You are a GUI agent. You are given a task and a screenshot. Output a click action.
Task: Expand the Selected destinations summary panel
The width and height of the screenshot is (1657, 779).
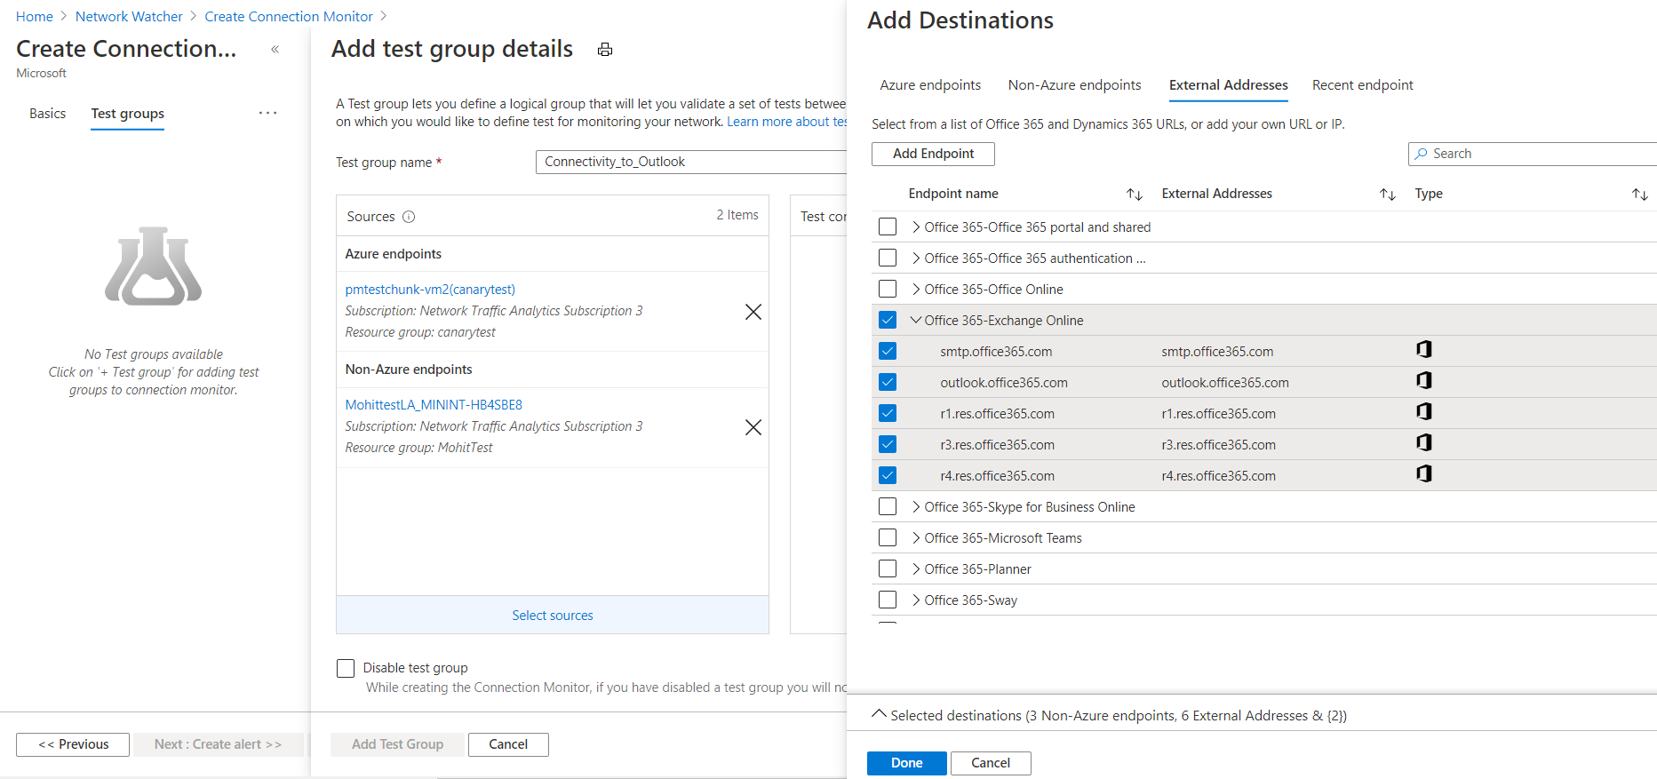(x=879, y=714)
